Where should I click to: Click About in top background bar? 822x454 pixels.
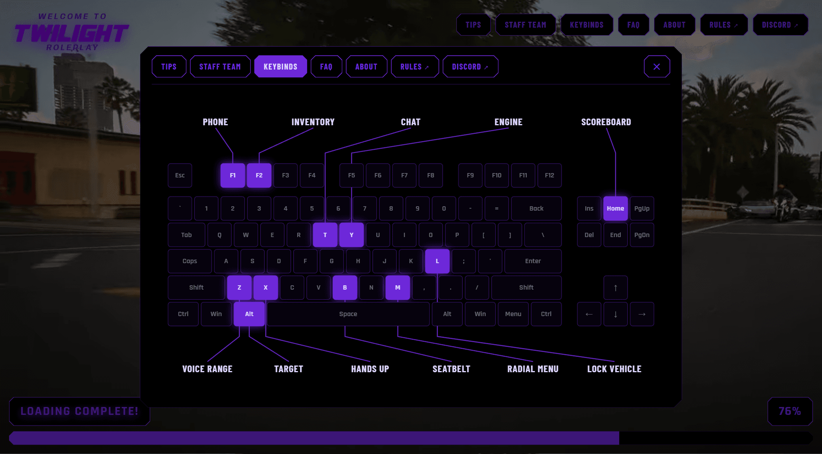675,25
